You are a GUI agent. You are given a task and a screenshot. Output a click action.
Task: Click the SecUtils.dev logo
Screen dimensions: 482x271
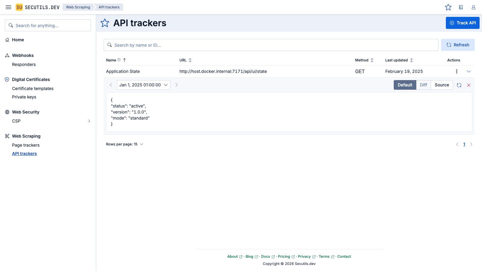[x=38, y=7]
